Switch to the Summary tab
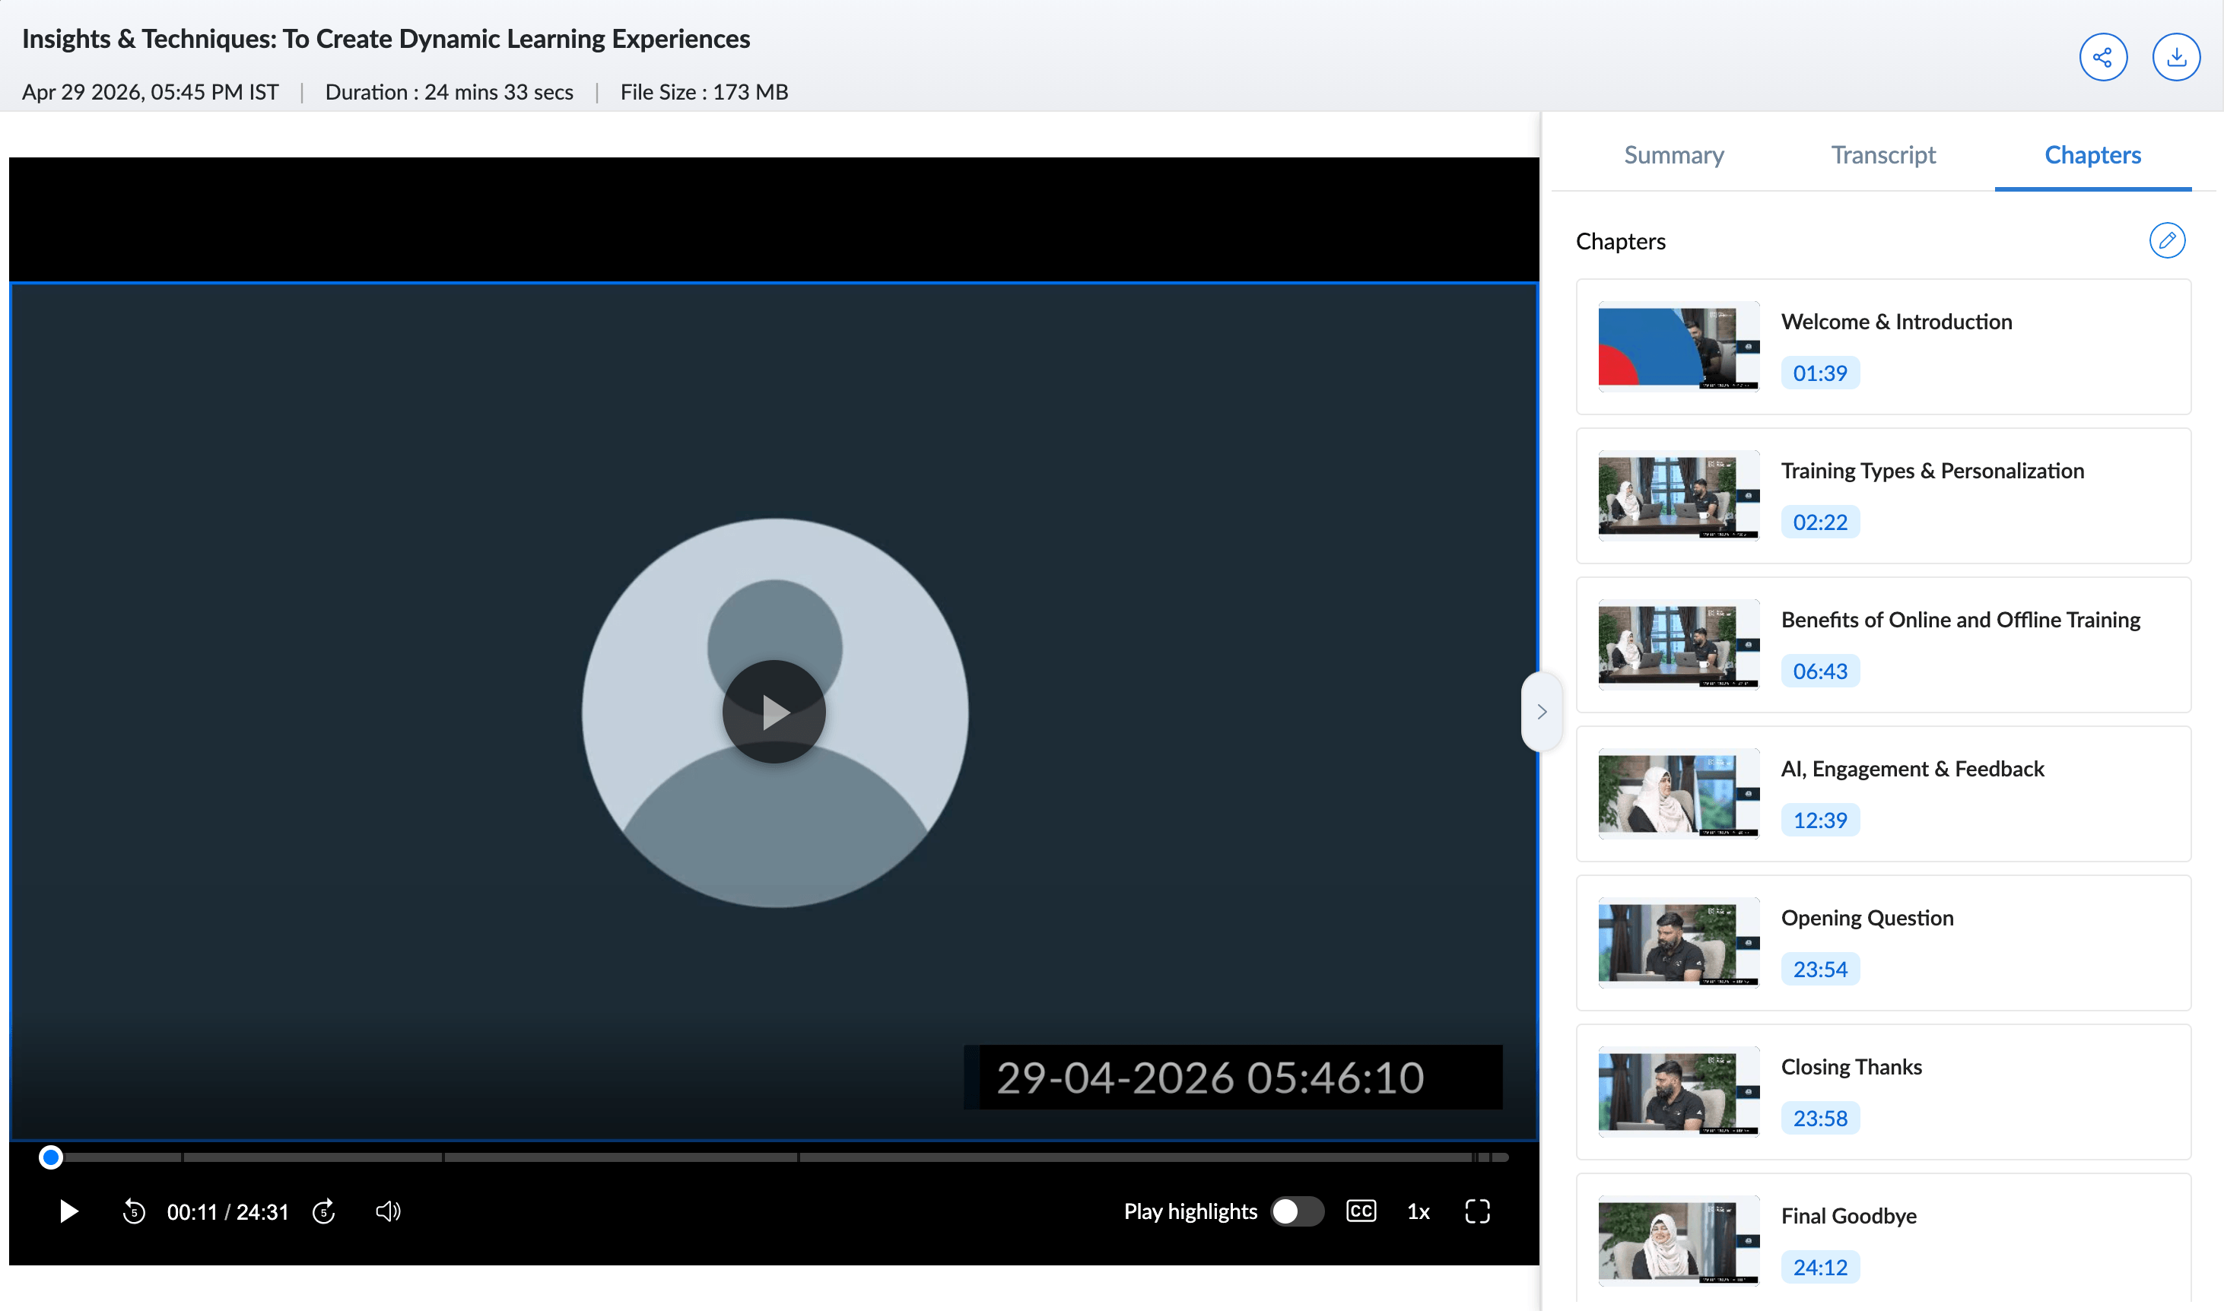Image resolution: width=2224 pixels, height=1311 pixels. [1673, 154]
